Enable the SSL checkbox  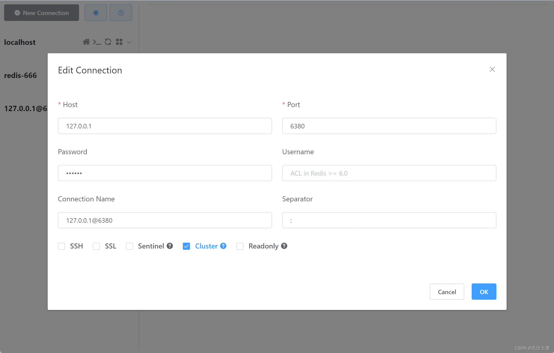[x=96, y=246]
